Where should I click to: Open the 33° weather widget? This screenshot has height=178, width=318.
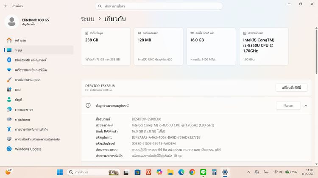pos(9,172)
